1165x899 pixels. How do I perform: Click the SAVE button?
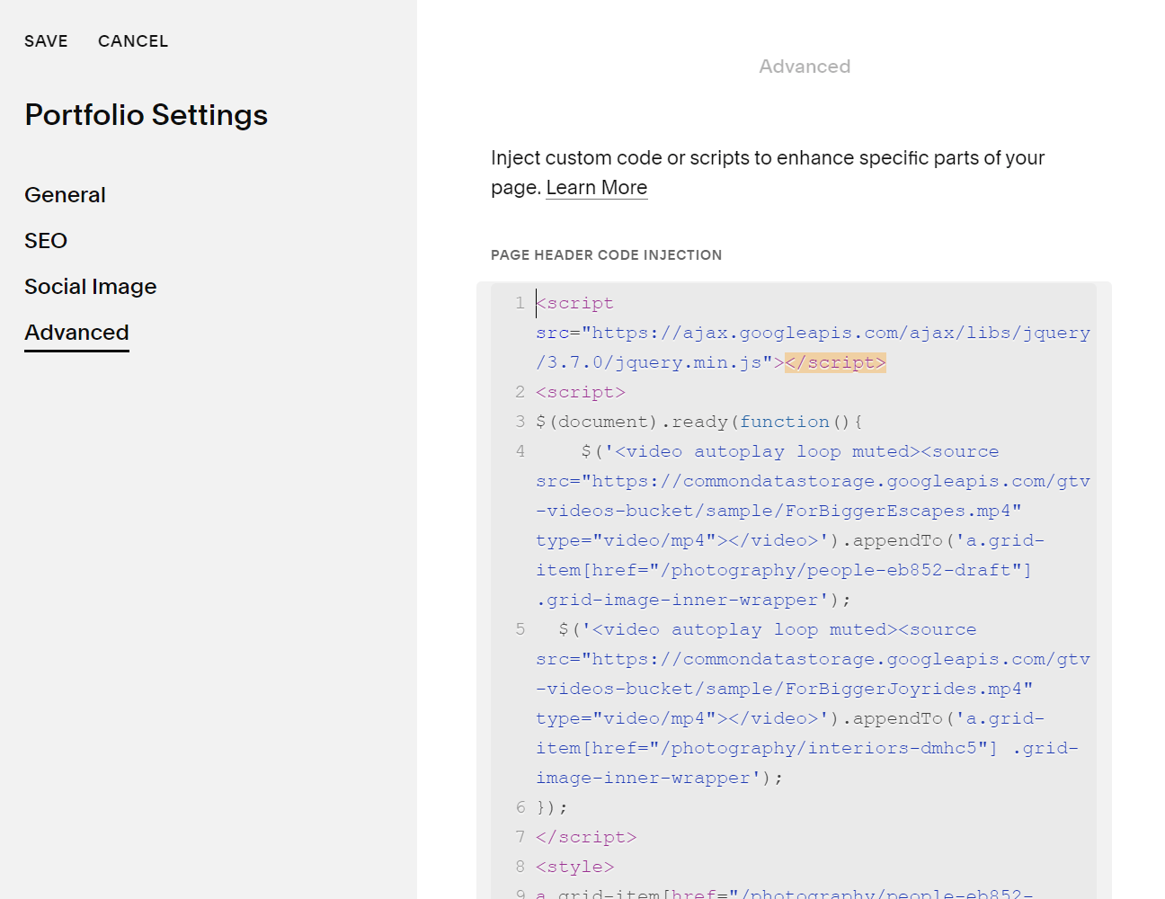click(46, 41)
